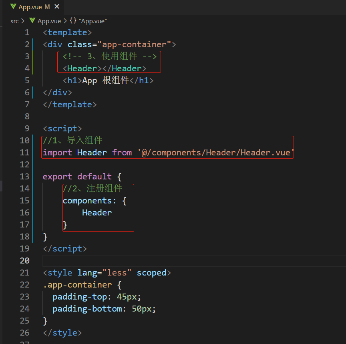This screenshot has height=344, width=346.
Task: Click the closing </div> tag
Action: (x=57, y=93)
